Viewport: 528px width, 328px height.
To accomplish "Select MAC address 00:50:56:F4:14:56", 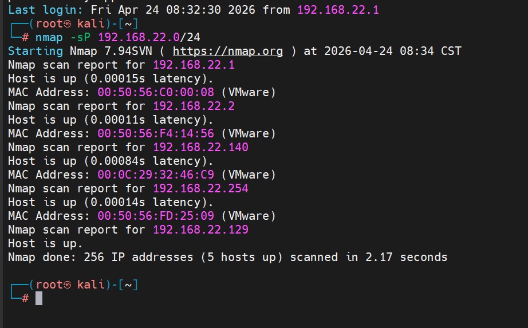I will pyautogui.click(x=156, y=133).
